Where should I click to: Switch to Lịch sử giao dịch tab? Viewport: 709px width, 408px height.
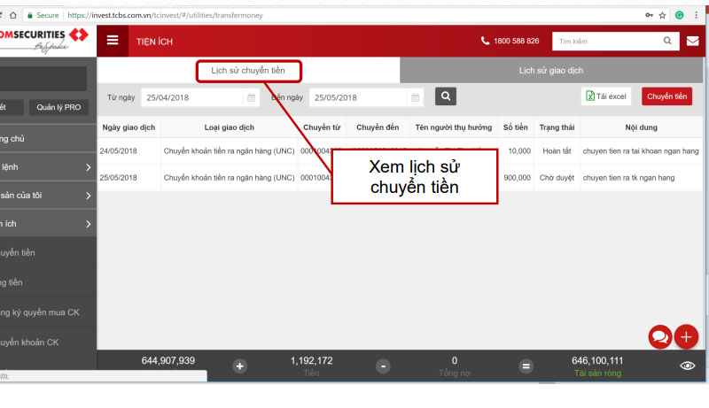[550, 71]
